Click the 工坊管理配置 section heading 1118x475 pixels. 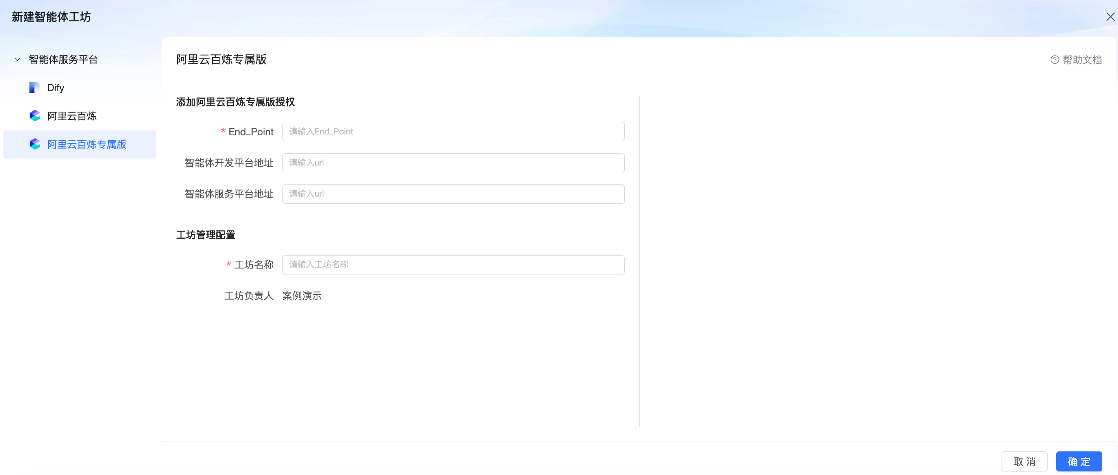(x=206, y=235)
